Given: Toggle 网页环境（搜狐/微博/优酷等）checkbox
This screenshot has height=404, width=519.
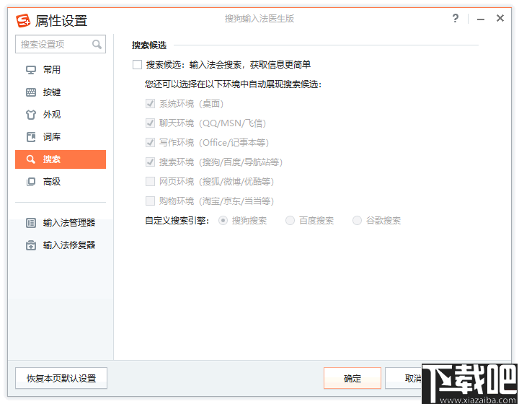Looking at the screenshot, I should click(150, 182).
